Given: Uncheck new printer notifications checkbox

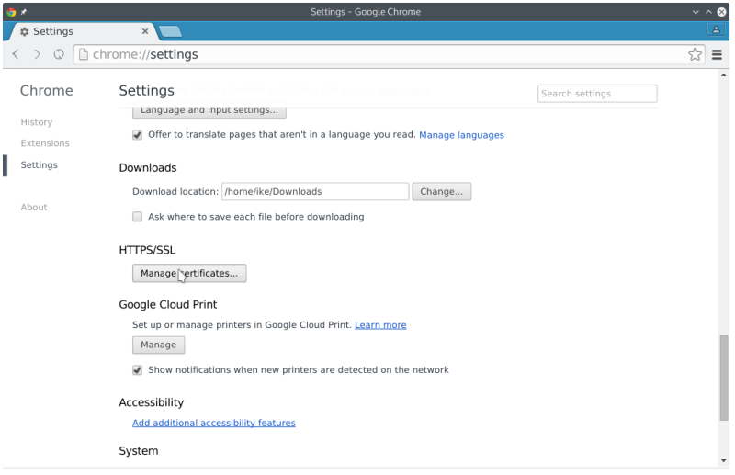Looking at the screenshot, I should pos(138,370).
